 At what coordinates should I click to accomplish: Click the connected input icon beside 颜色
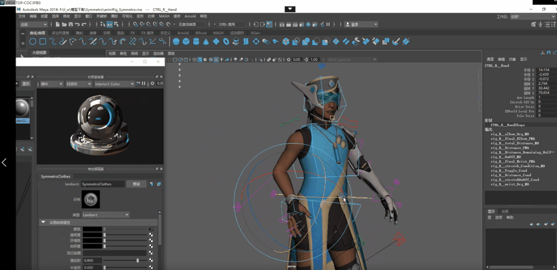[x=151, y=229]
